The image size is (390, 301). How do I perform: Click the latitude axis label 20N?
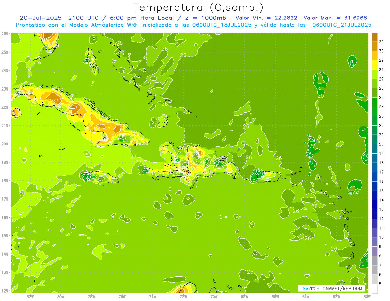5,144
